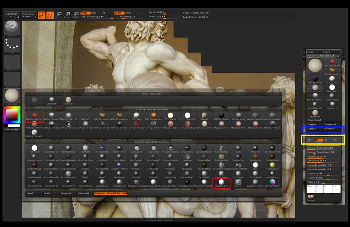This screenshot has height=227, width=350.
Task: Select the Edit mode tool
Action: 42,15
